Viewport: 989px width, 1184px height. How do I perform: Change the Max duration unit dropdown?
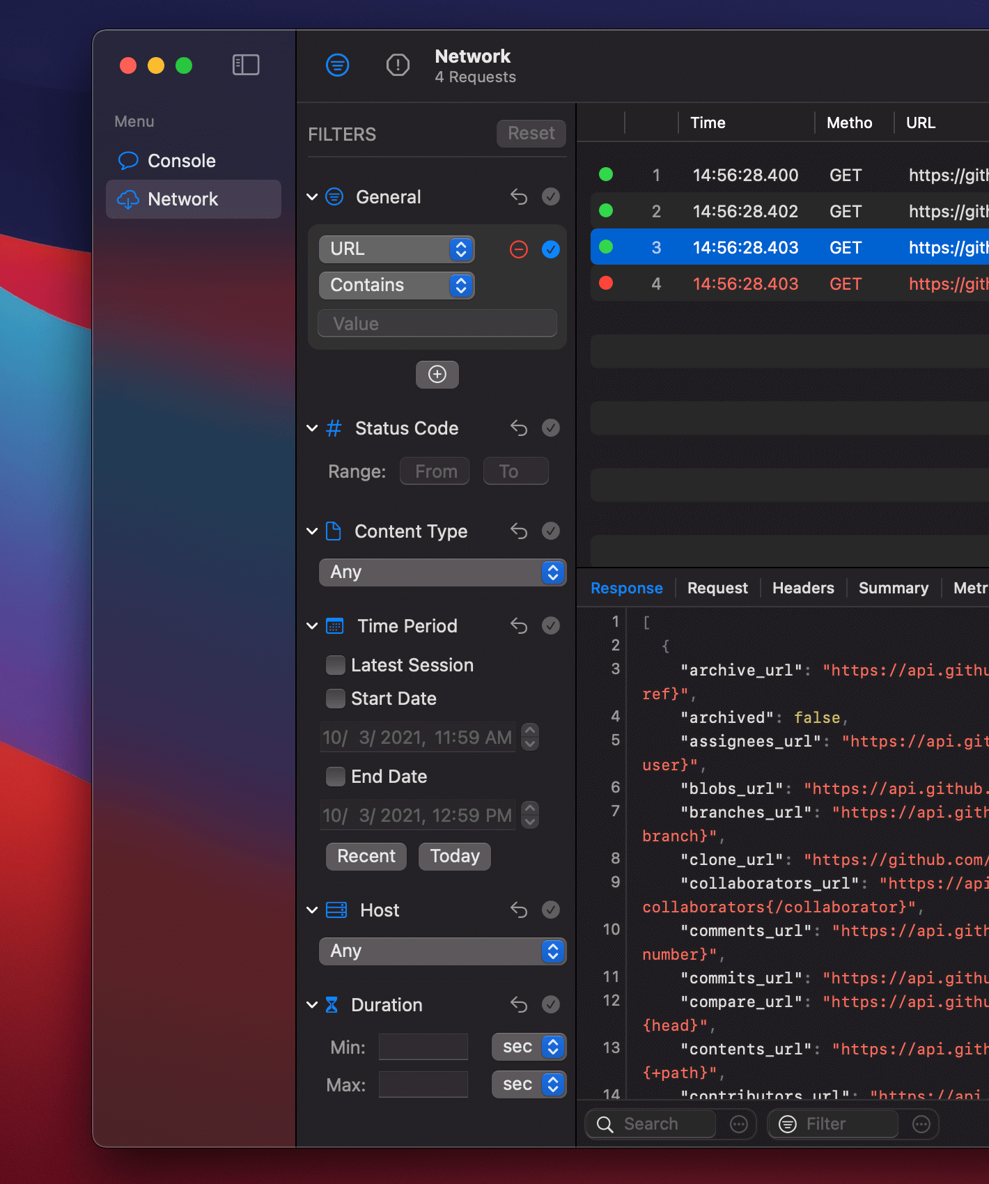[x=529, y=1084]
